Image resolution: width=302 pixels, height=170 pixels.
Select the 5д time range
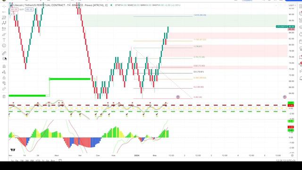[17, 161]
